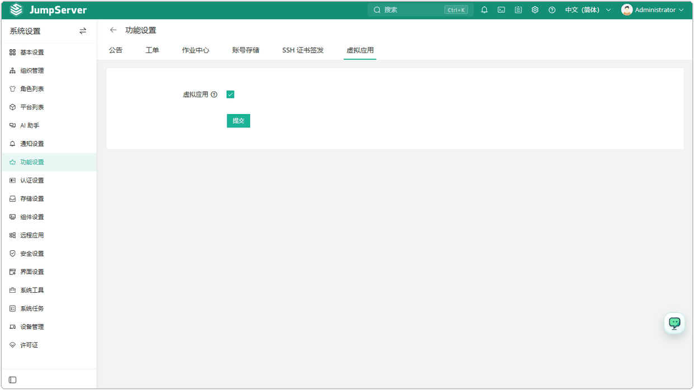Switch to the 作业中心 tab
The image size is (694, 390).
click(x=196, y=50)
